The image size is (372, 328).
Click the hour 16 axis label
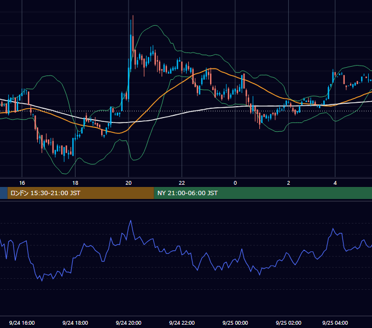[22, 183]
